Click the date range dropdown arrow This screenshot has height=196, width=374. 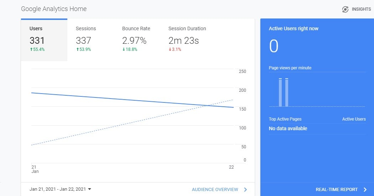pos(89,189)
